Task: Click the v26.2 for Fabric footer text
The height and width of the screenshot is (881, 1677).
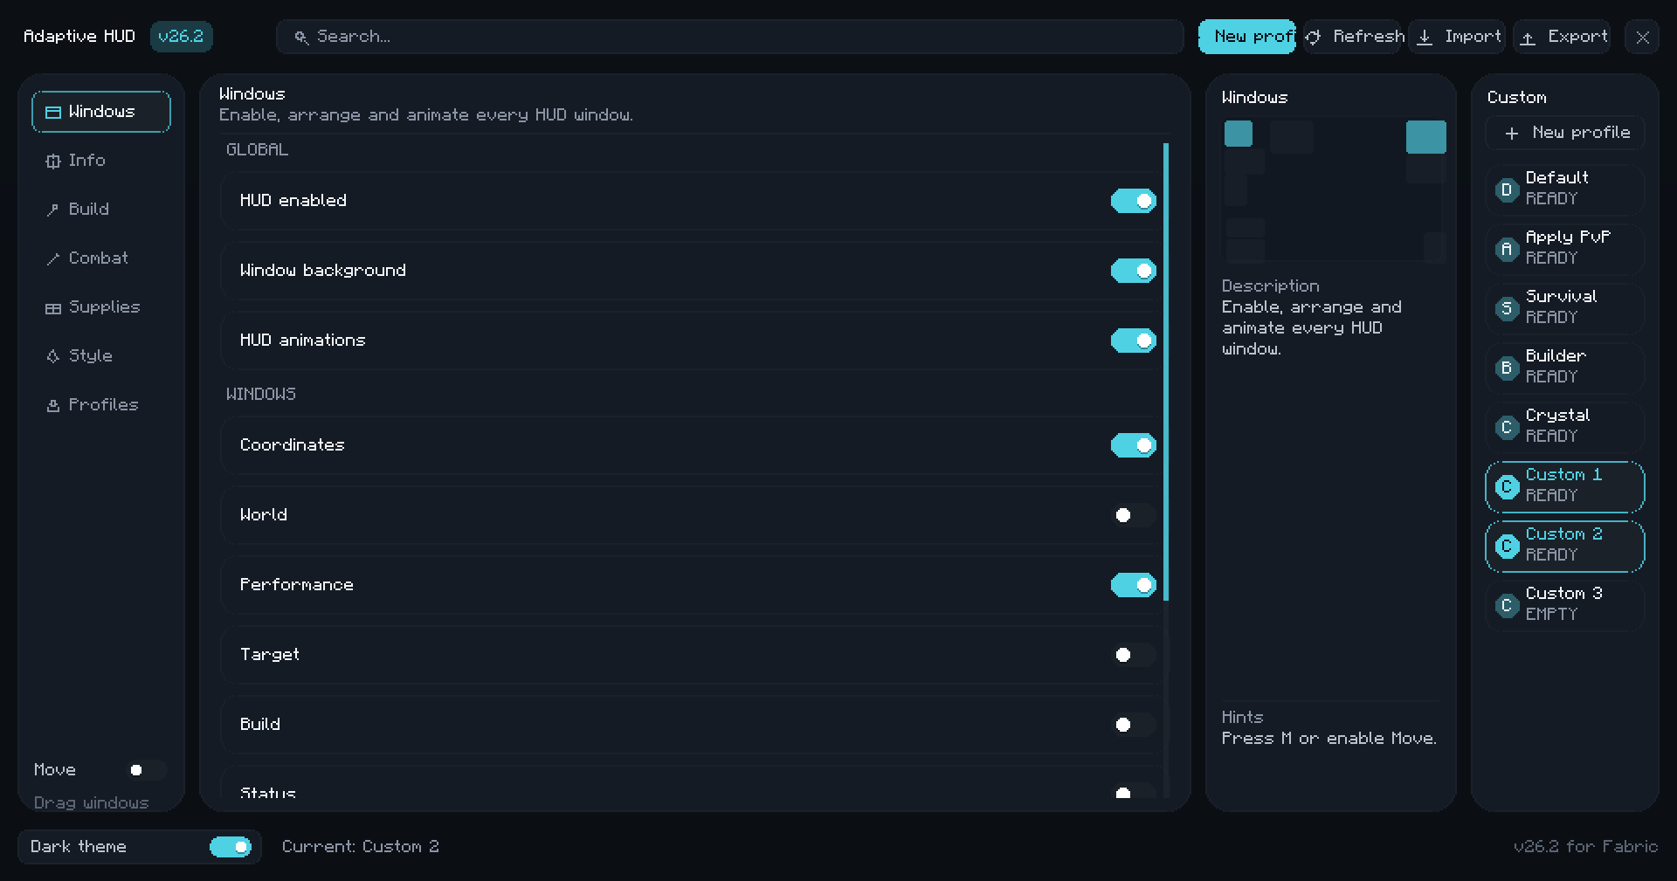Action: click(x=1585, y=847)
